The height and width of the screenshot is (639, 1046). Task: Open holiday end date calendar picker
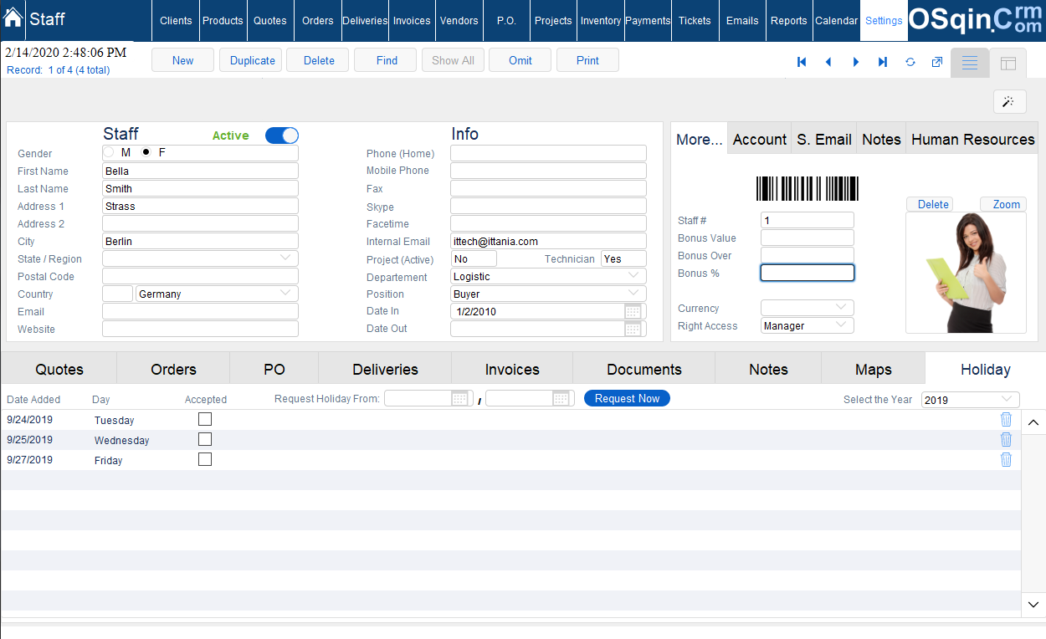(561, 398)
